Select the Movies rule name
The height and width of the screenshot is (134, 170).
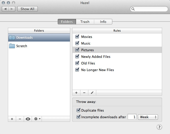(x=87, y=37)
